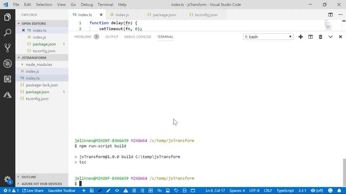Switch to the Problems panel tab
The height and width of the screenshot is (194, 346).
[x=86, y=37]
